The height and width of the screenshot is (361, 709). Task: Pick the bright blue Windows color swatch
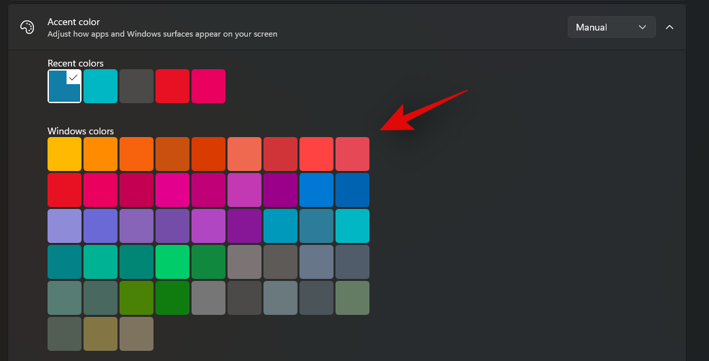[316, 190]
